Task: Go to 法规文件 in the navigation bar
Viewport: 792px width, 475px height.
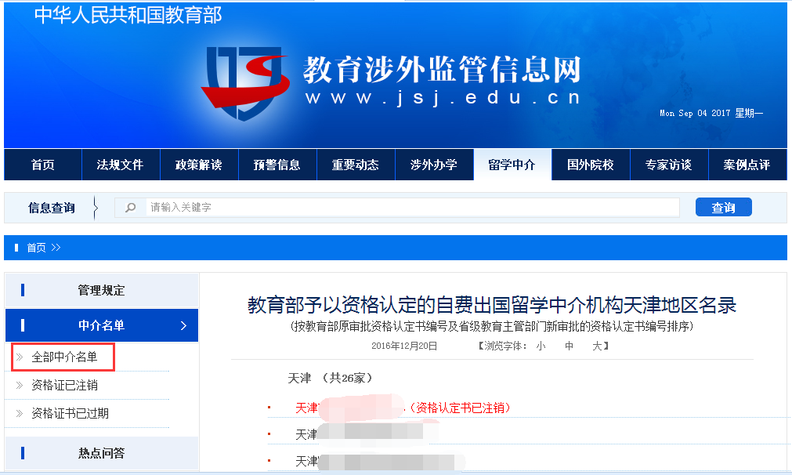Action: (120, 165)
